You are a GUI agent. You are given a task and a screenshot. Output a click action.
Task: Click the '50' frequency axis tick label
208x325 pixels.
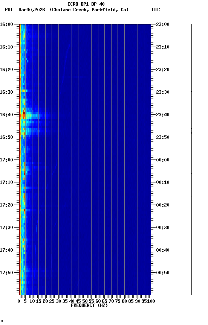[85, 302]
